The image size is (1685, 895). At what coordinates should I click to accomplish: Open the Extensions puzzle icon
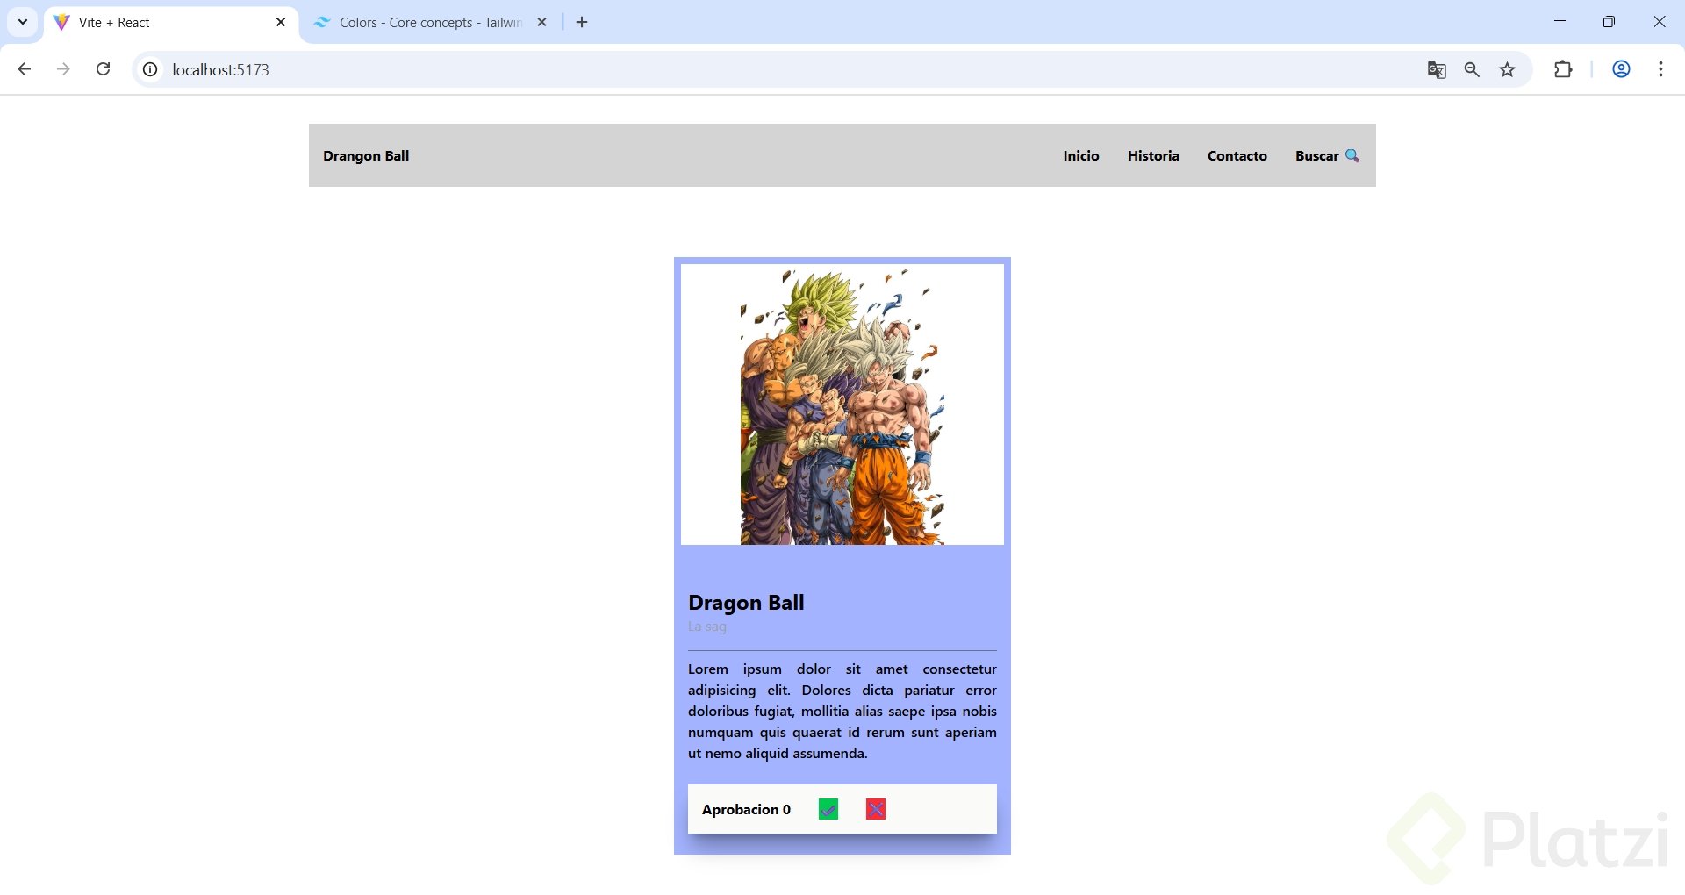pos(1563,69)
